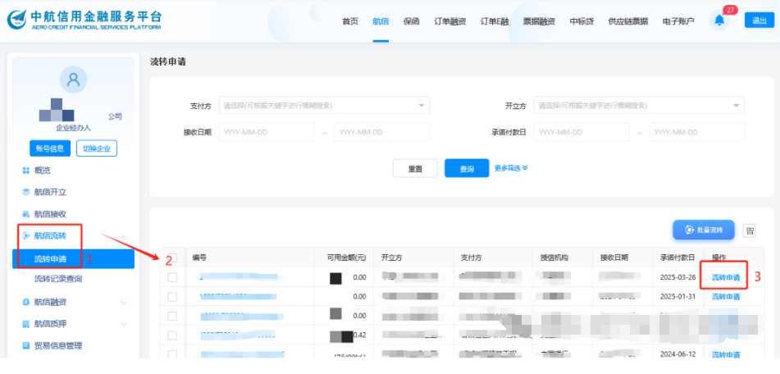Click the 重置 button
The width and height of the screenshot is (780, 374).
415,169
